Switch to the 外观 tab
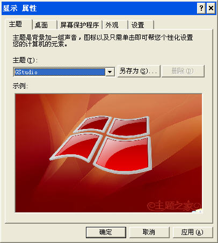This screenshot has height=243, width=218. pyautogui.click(x=112, y=25)
